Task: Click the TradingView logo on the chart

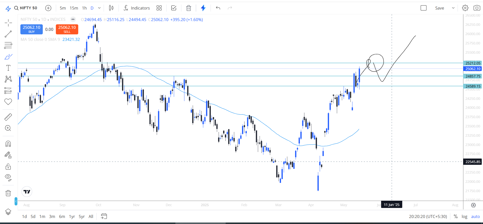Action: (27, 192)
